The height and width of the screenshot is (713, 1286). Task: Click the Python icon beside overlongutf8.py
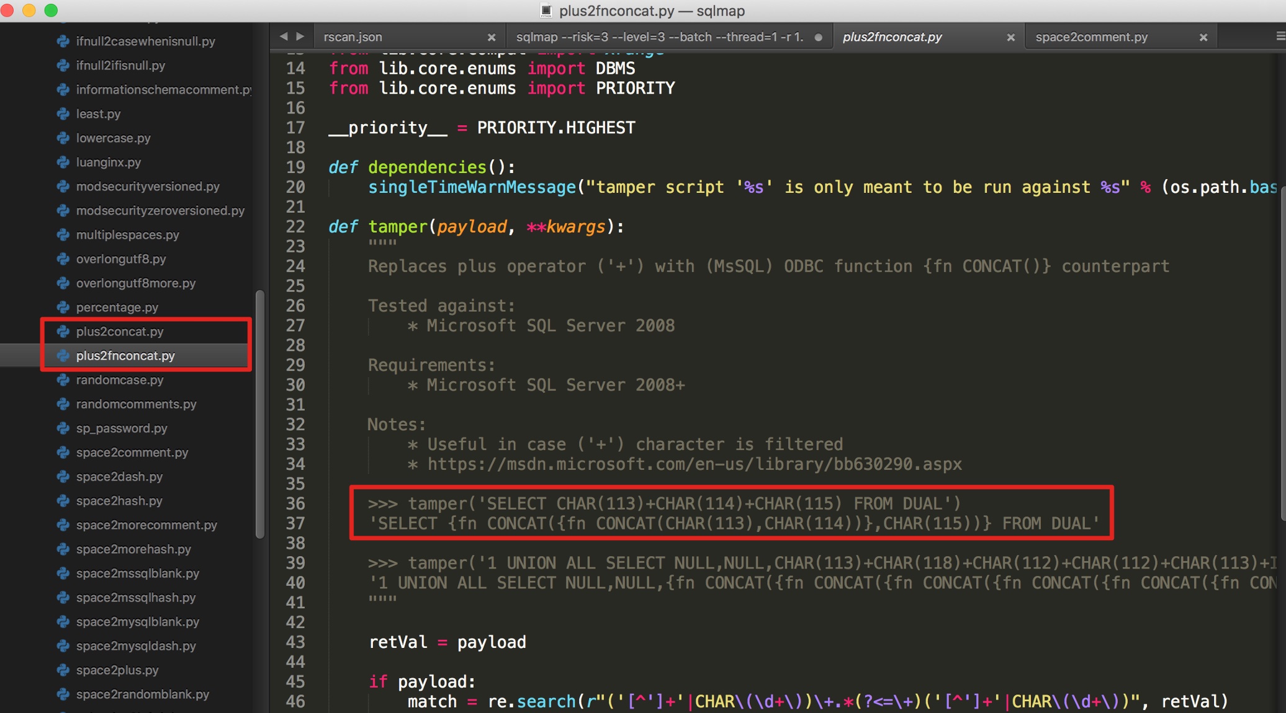point(63,259)
